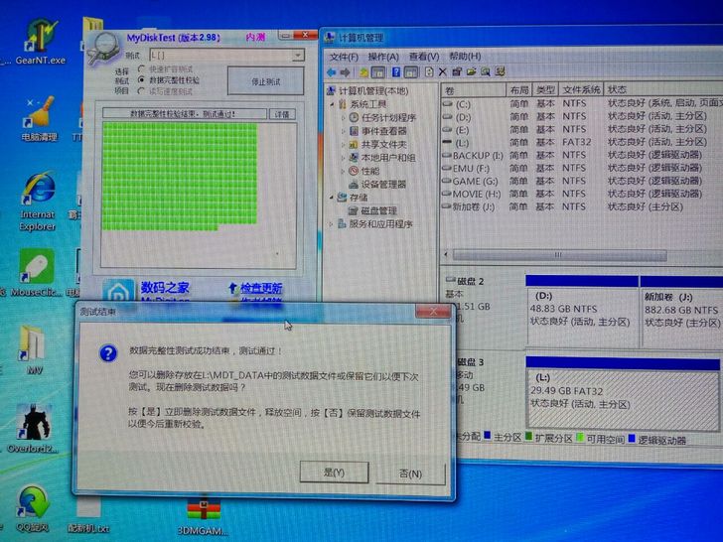This screenshot has height=542, width=723.
Task: Select the Internet Explorer desktop icon
Action: (x=38, y=201)
